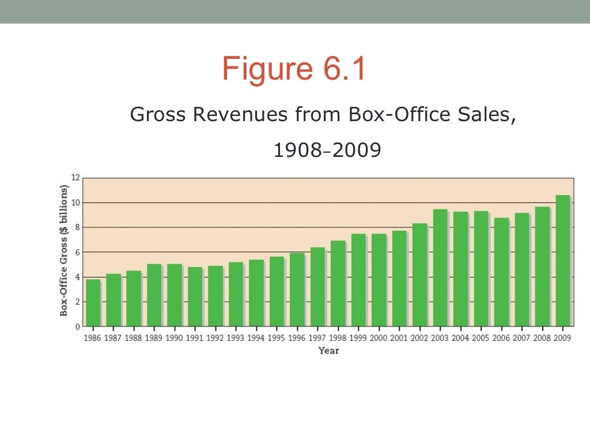
Task: Select the 2006 green bar
Action: (502, 272)
